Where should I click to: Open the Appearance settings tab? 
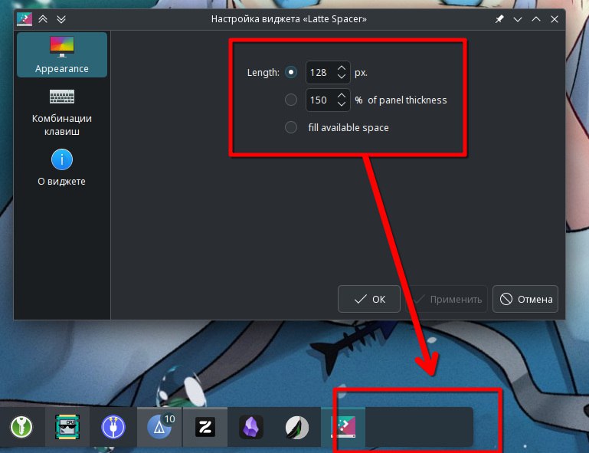click(x=61, y=55)
